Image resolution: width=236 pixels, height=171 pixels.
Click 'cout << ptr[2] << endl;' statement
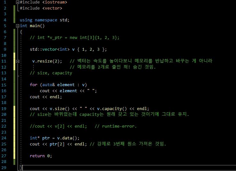tap(59, 144)
